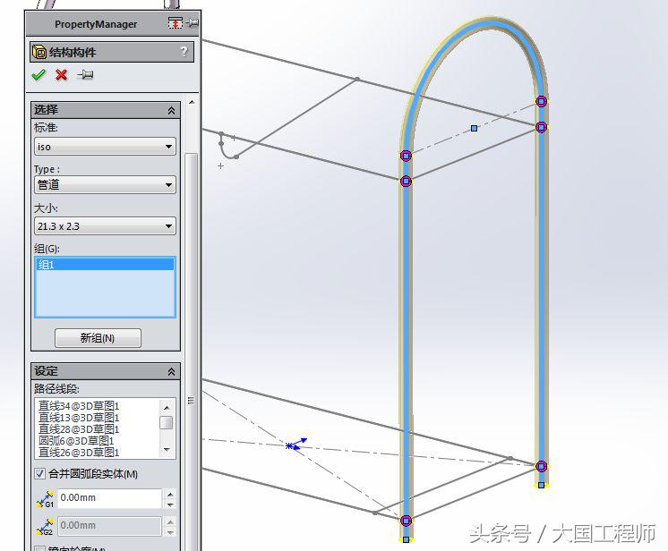Click the G1 gap icon
The height and width of the screenshot is (551, 668).
tap(45, 498)
